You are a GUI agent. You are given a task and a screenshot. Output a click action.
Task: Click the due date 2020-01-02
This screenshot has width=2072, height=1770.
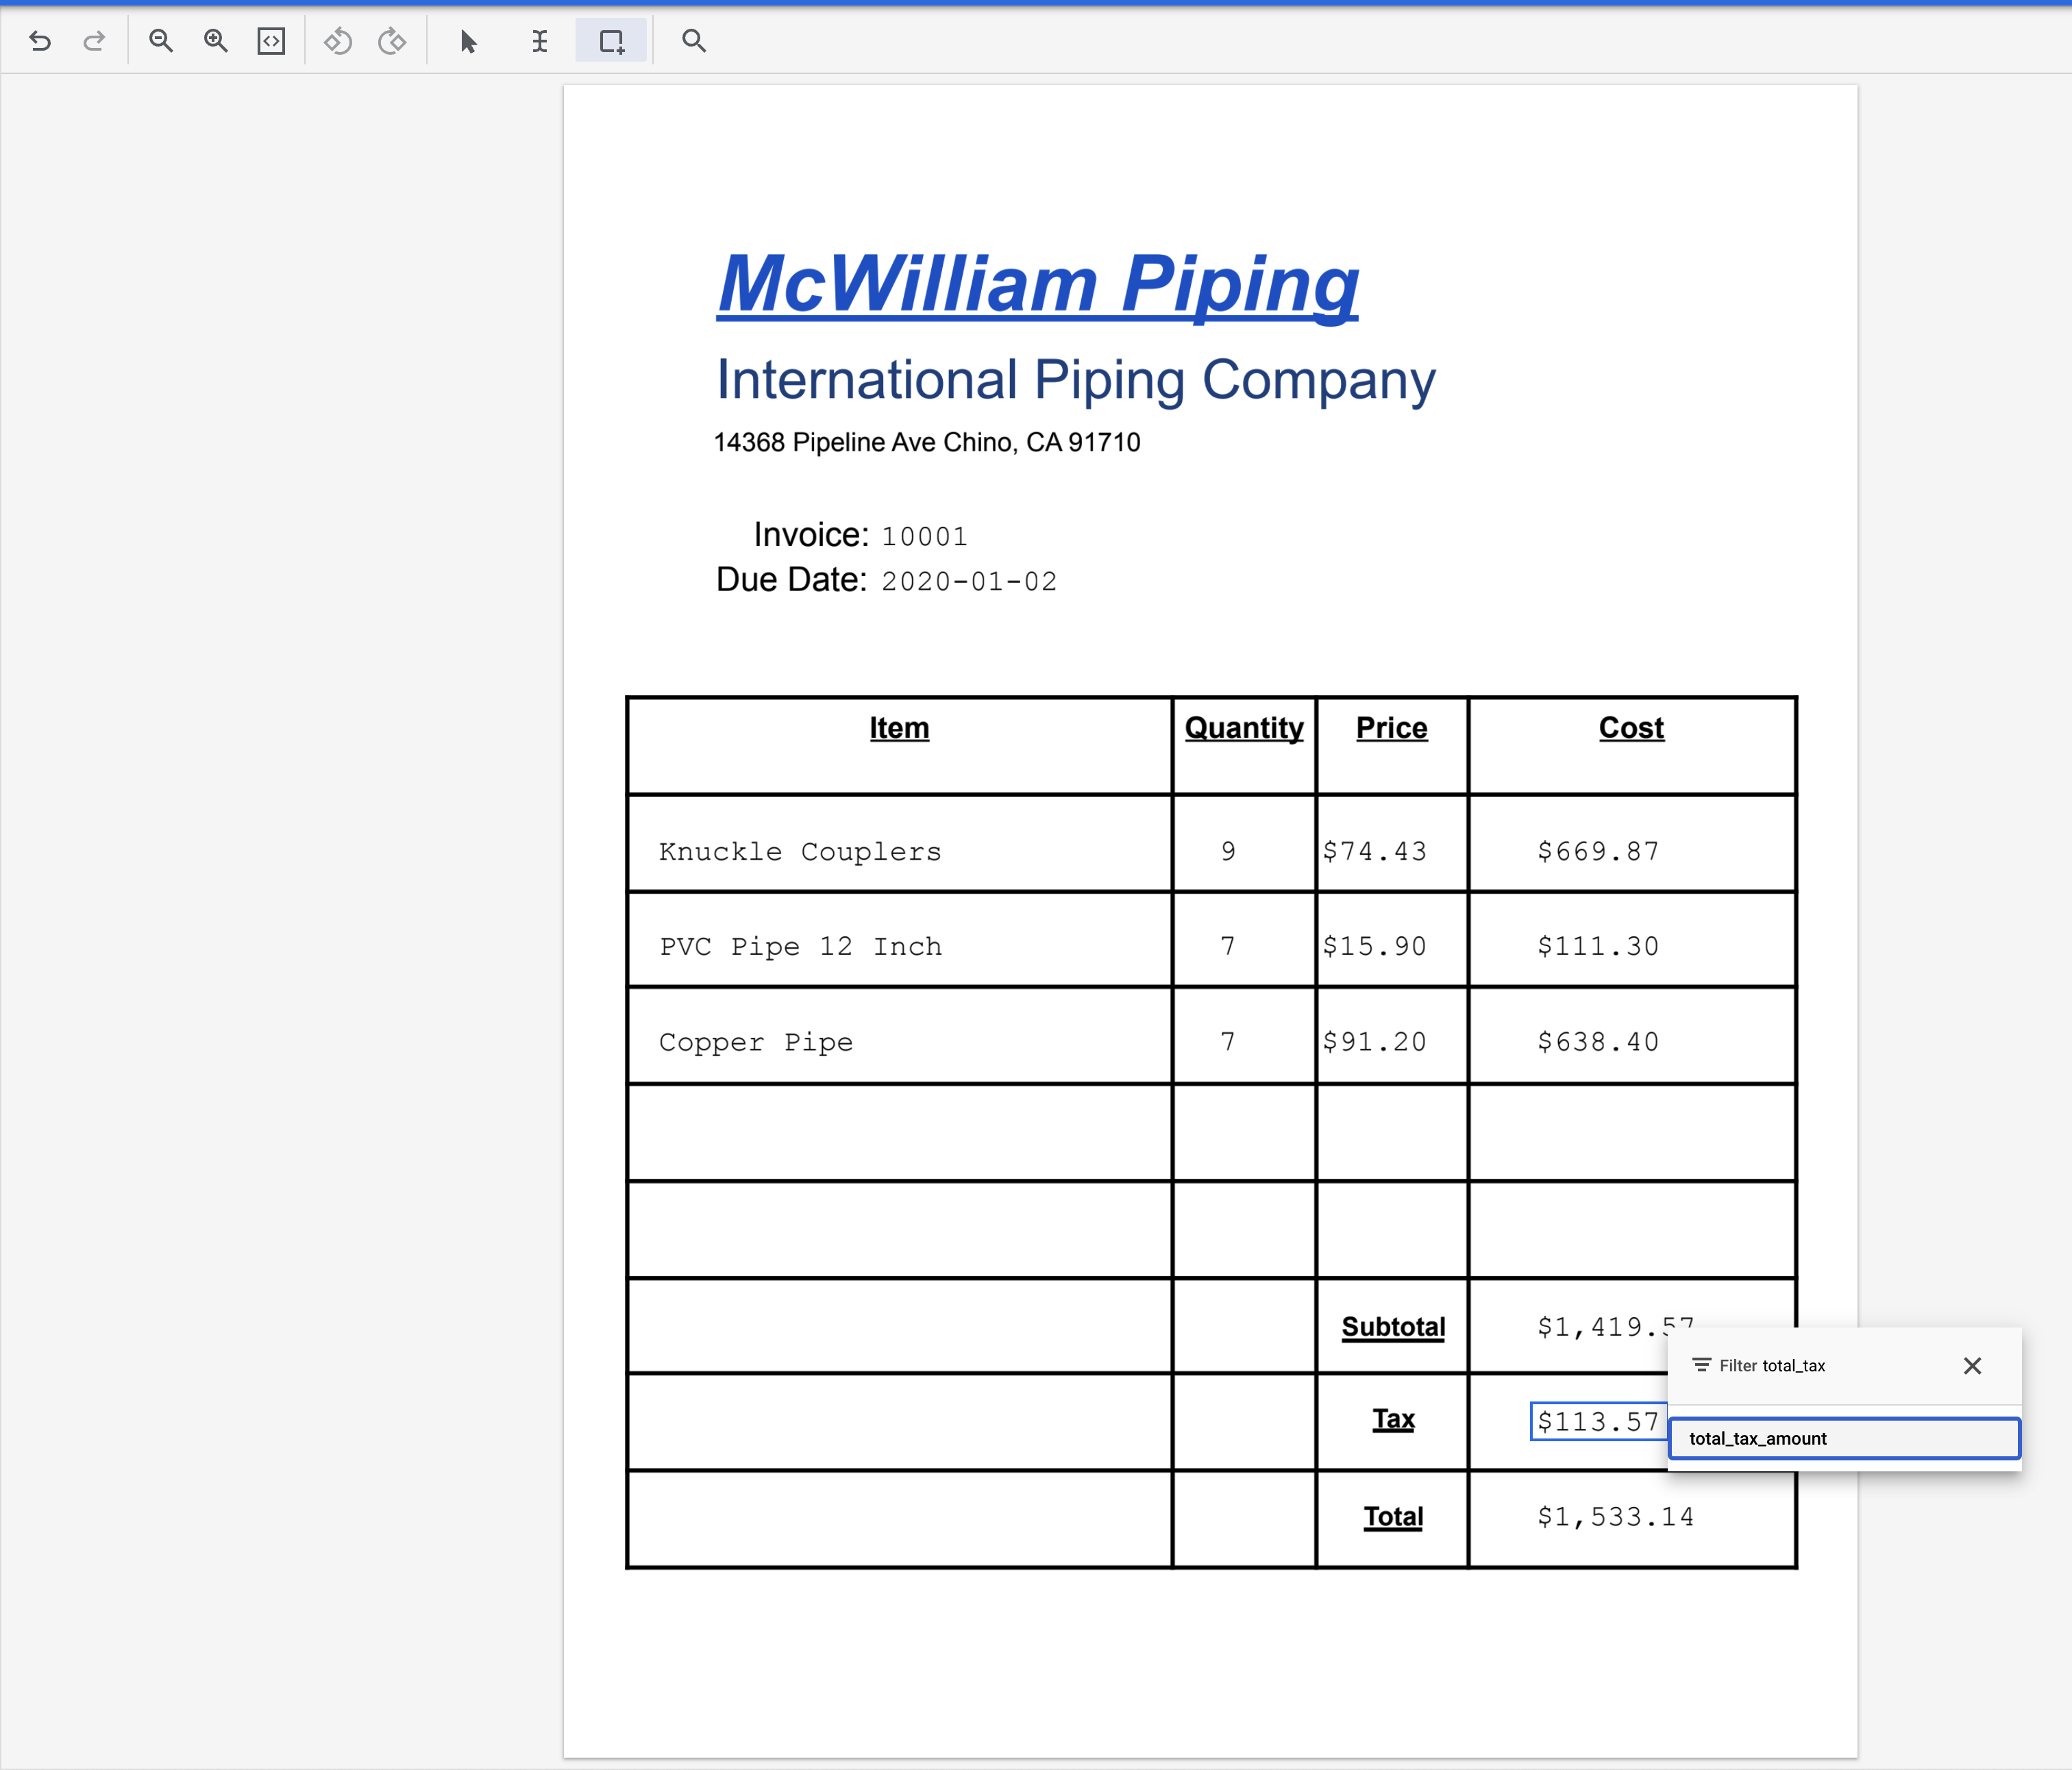coord(968,582)
